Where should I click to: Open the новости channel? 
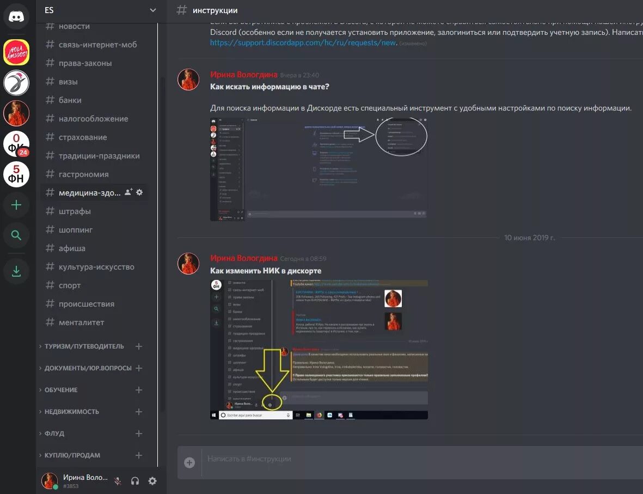tap(94, 26)
